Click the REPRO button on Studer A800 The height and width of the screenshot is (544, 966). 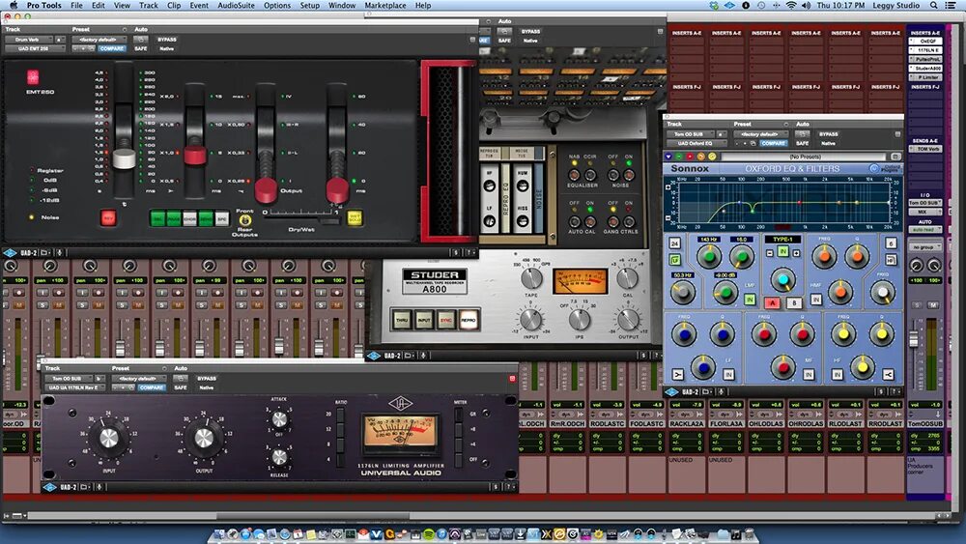point(469,319)
